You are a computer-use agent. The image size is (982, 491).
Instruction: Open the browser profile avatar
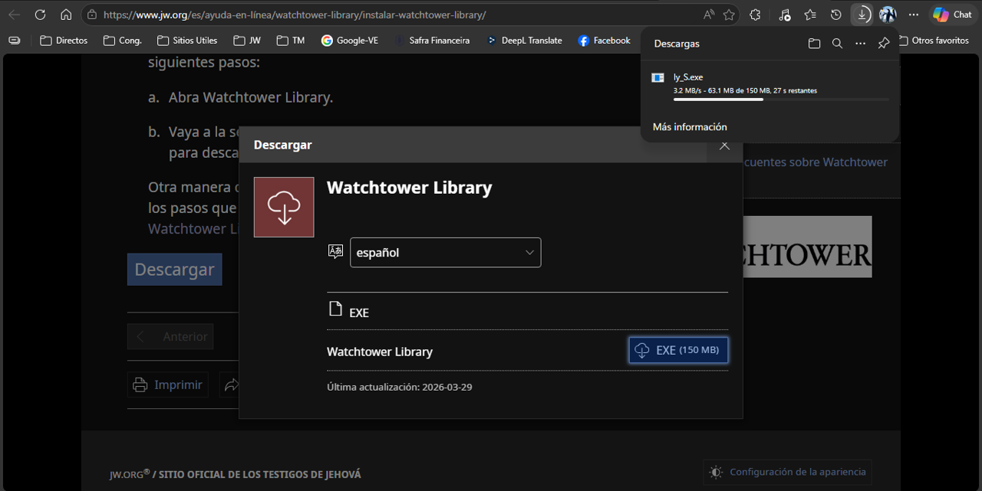[888, 15]
